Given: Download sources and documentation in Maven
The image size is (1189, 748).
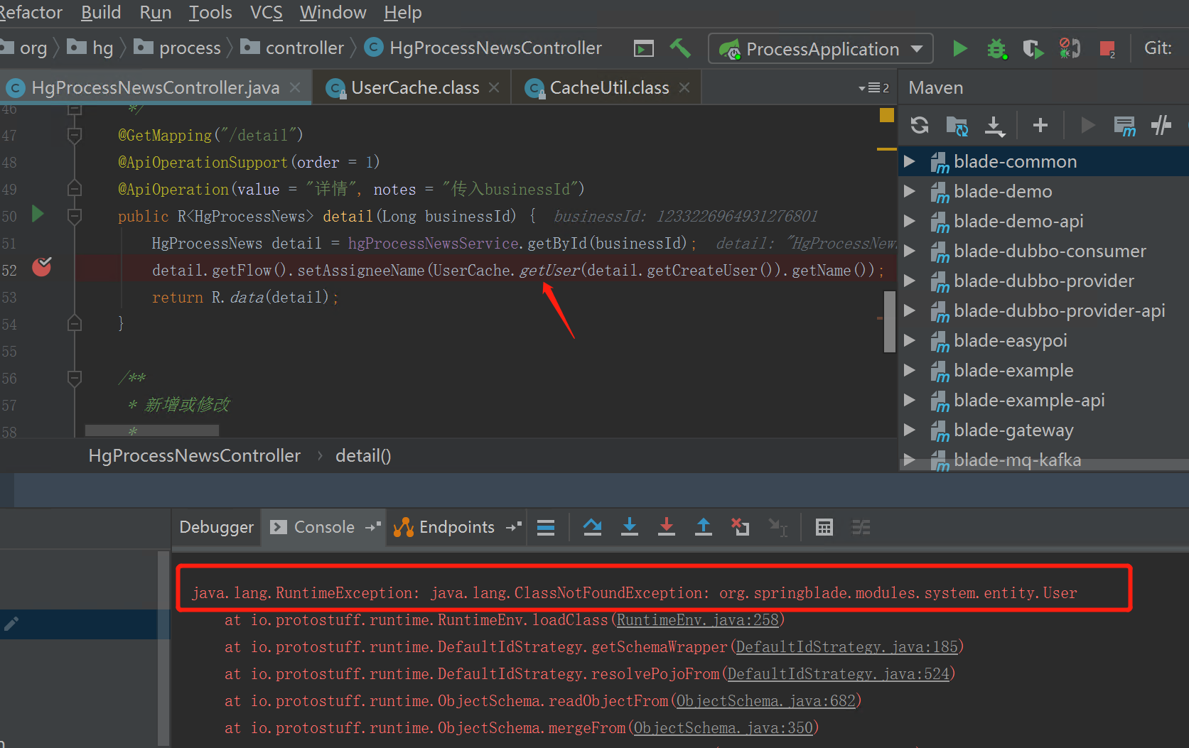Looking at the screenshot, I should 994,126.
